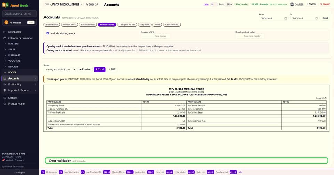The width and height of the screenshot is (334, 175).
Task: Click the Logout button
Action: coord(325,4)
